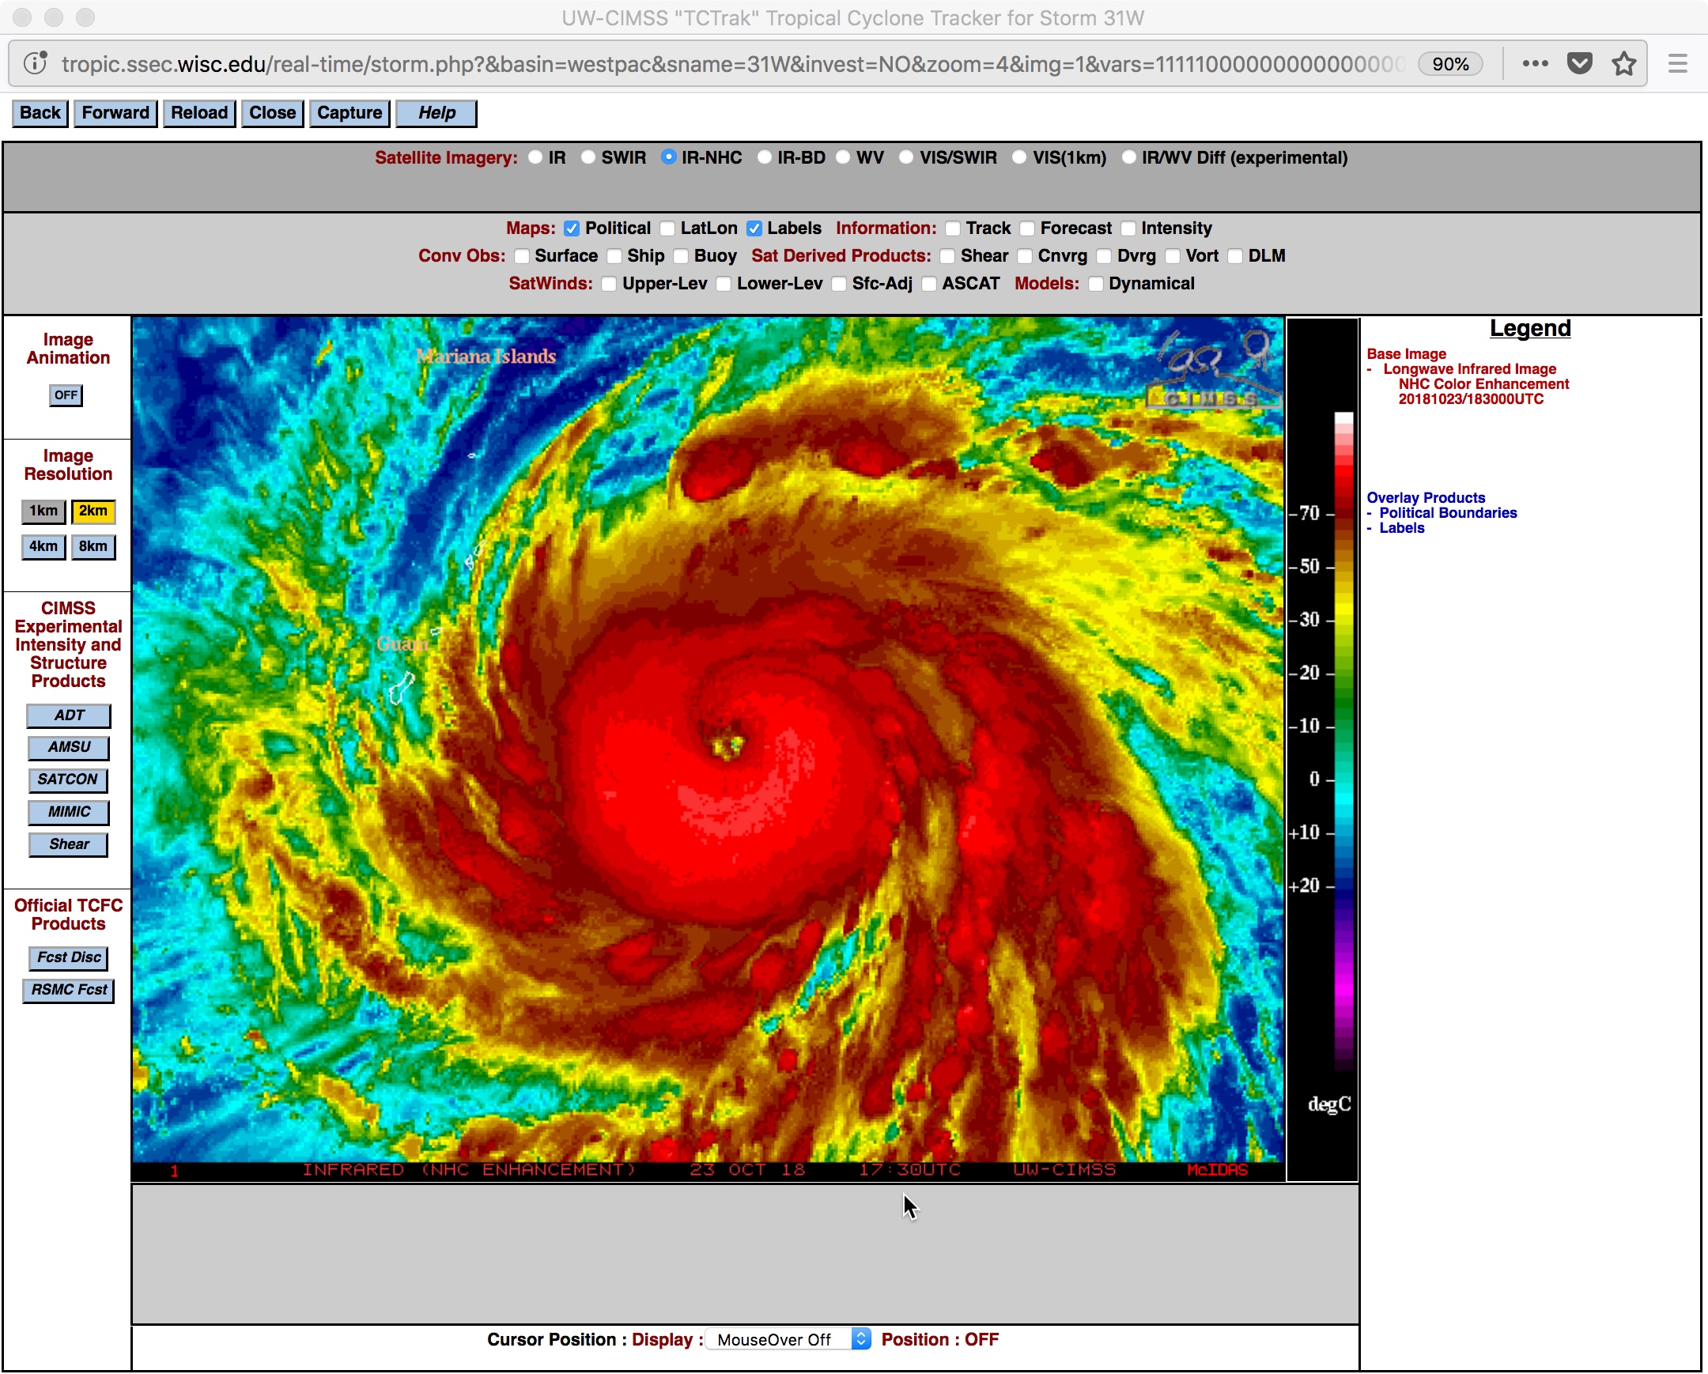Bookmark this page with the star icon

coord(1624,63)
